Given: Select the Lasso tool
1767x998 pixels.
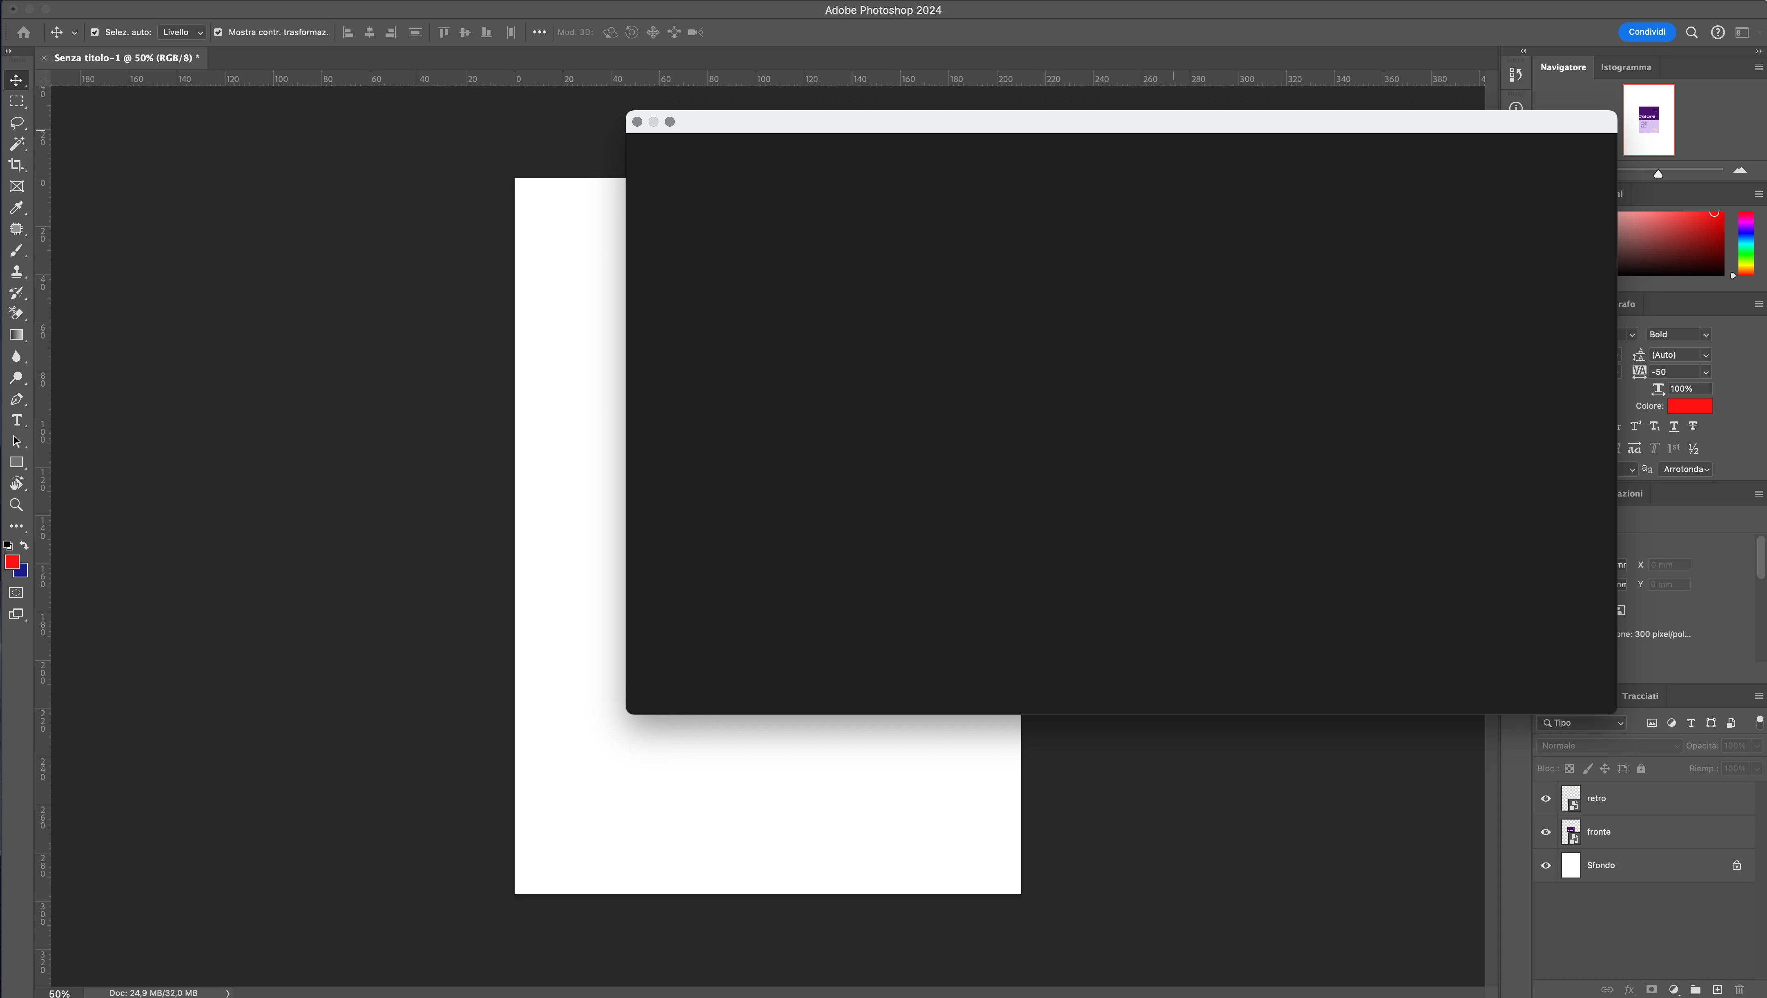Looking at the screenshot, I should pyautogui.click(x=16, y=123).
